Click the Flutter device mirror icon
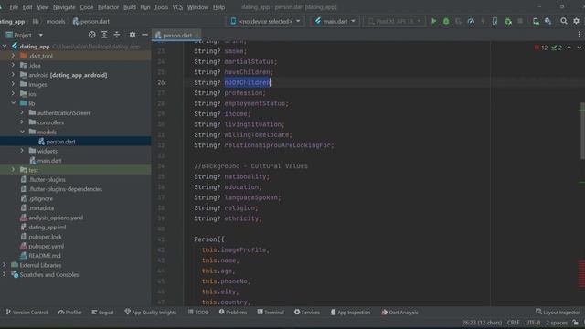 tap(495, 21)
